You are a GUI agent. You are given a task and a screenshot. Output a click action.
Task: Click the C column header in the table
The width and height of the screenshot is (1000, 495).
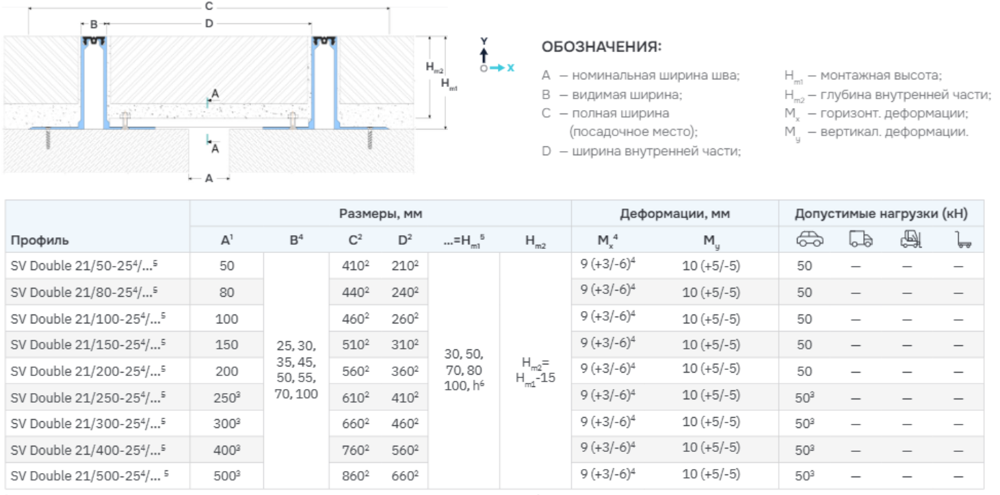(x=355, y=239)
